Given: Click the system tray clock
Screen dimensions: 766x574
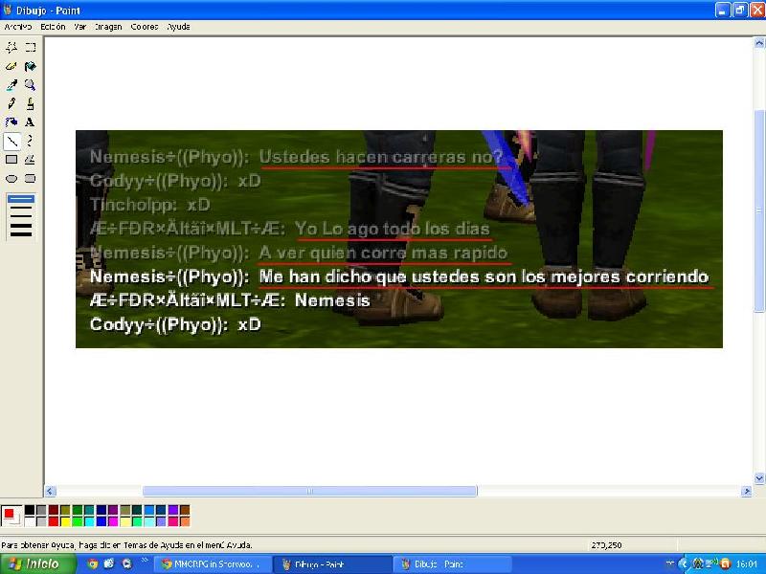Looking at the screenshot, I should pos(746,564).
